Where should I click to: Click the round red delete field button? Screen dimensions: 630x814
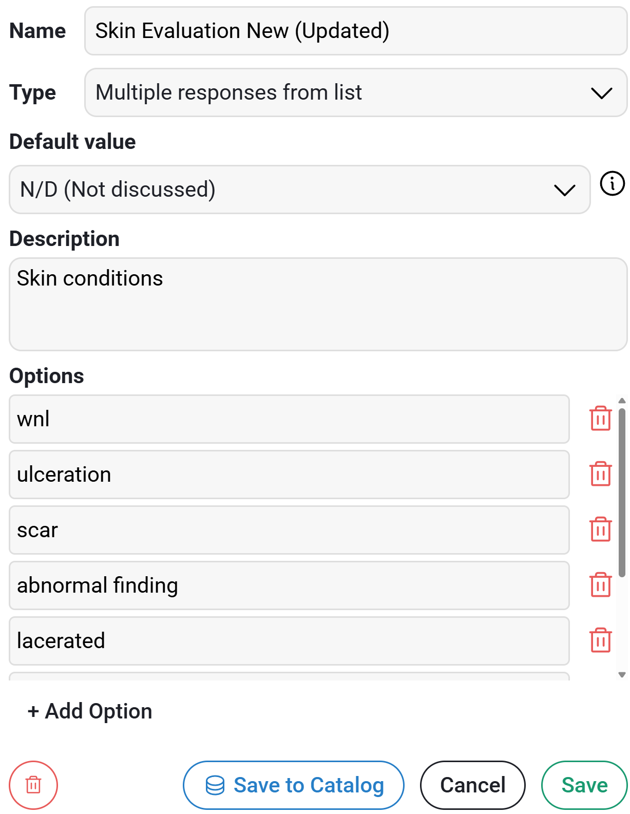[x=33, y=785]
